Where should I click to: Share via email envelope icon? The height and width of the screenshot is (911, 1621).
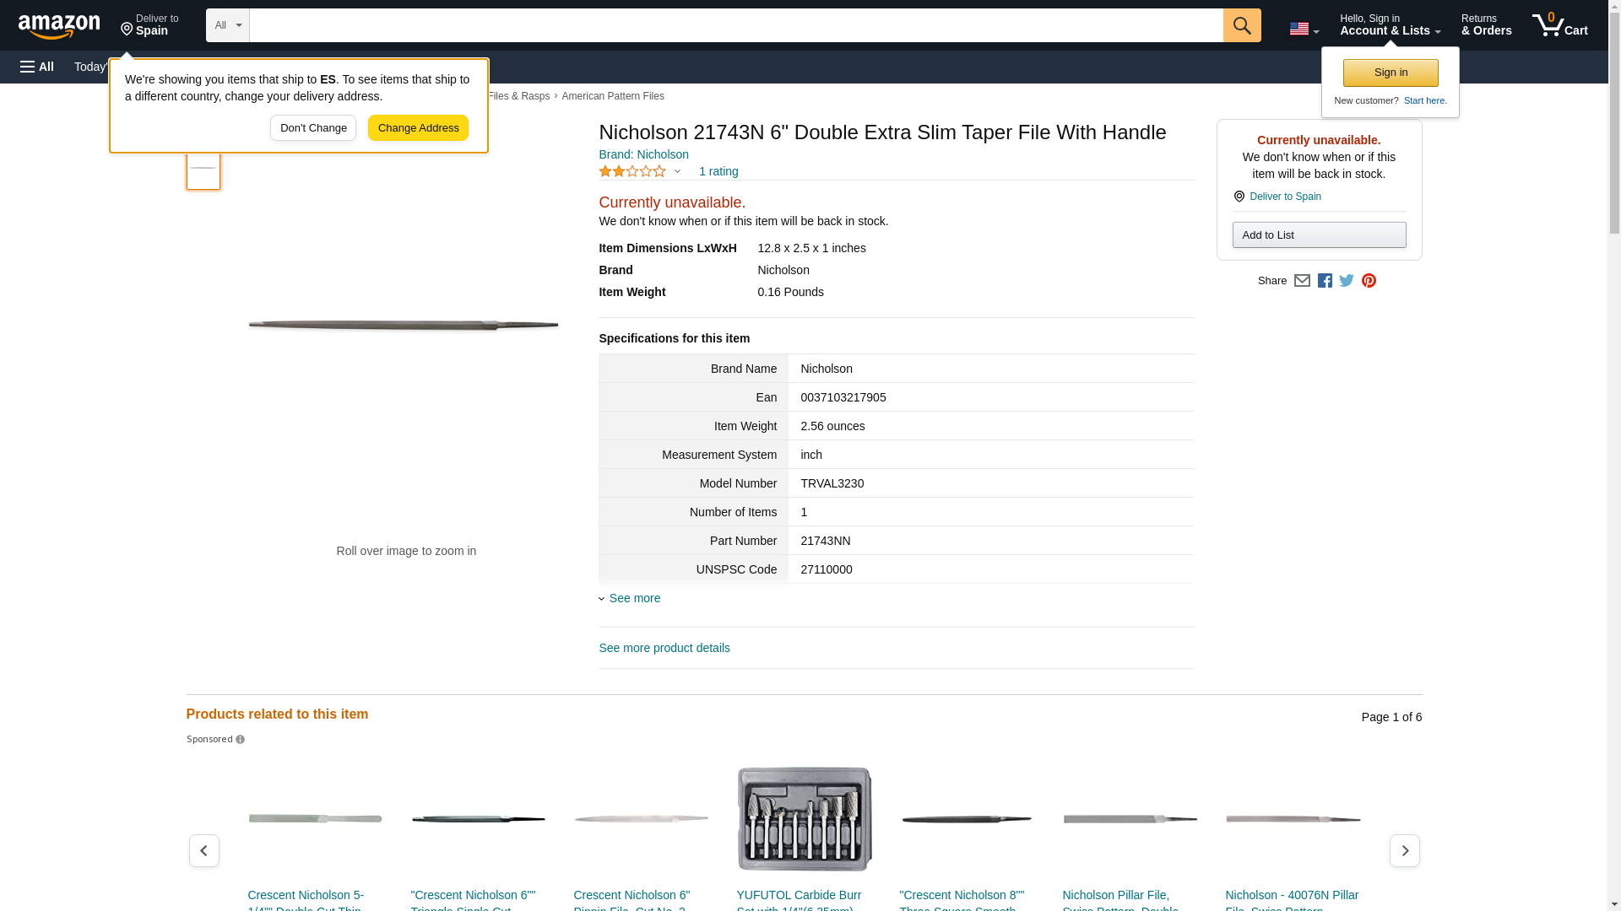1302,281
